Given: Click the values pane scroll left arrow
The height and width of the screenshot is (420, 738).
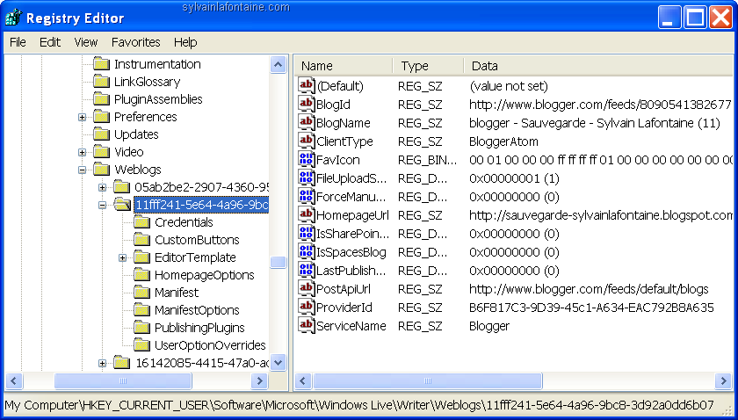Looking at the screenshot, I should coord(304,381).
